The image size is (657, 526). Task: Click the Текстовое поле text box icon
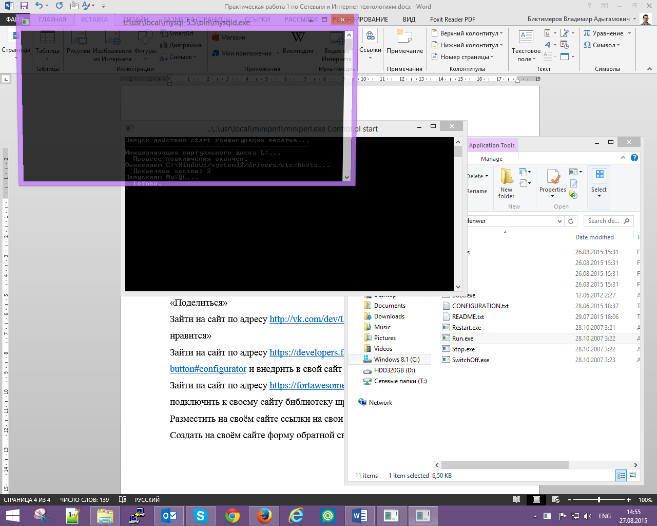(526, 46)
